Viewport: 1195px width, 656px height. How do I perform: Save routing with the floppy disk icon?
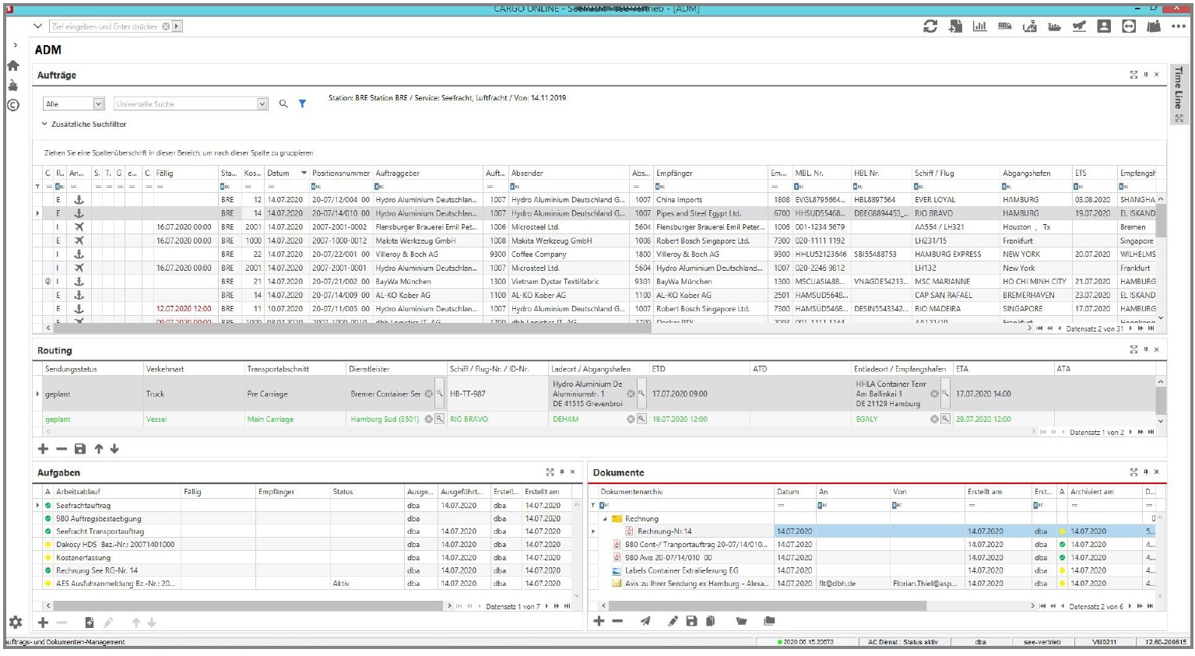(79, 449)
